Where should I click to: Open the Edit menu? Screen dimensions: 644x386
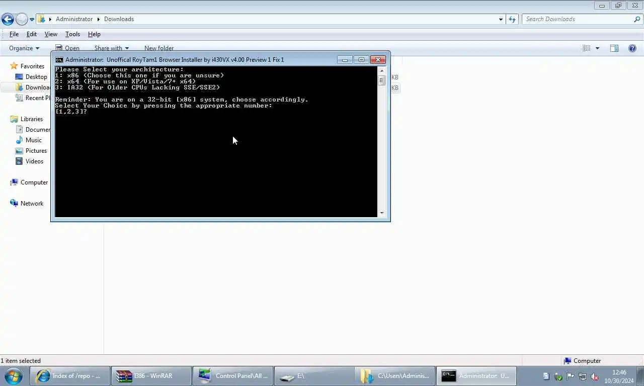(32, 34)
